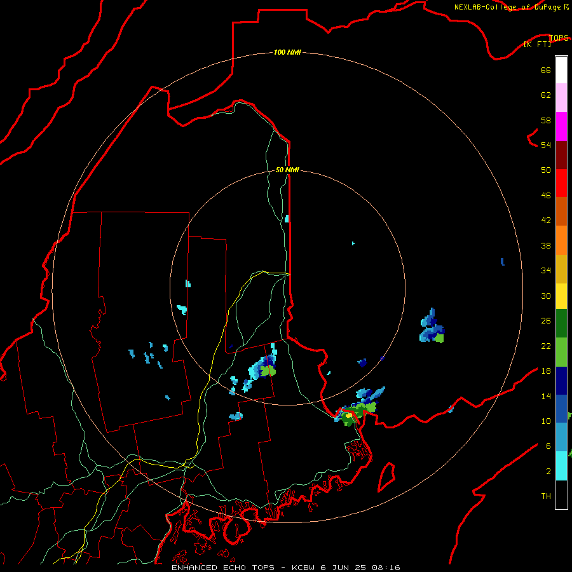This screenshot has width=572, height=572.
Task: Select the bright red legend swatch
Action: pos(561,184)
